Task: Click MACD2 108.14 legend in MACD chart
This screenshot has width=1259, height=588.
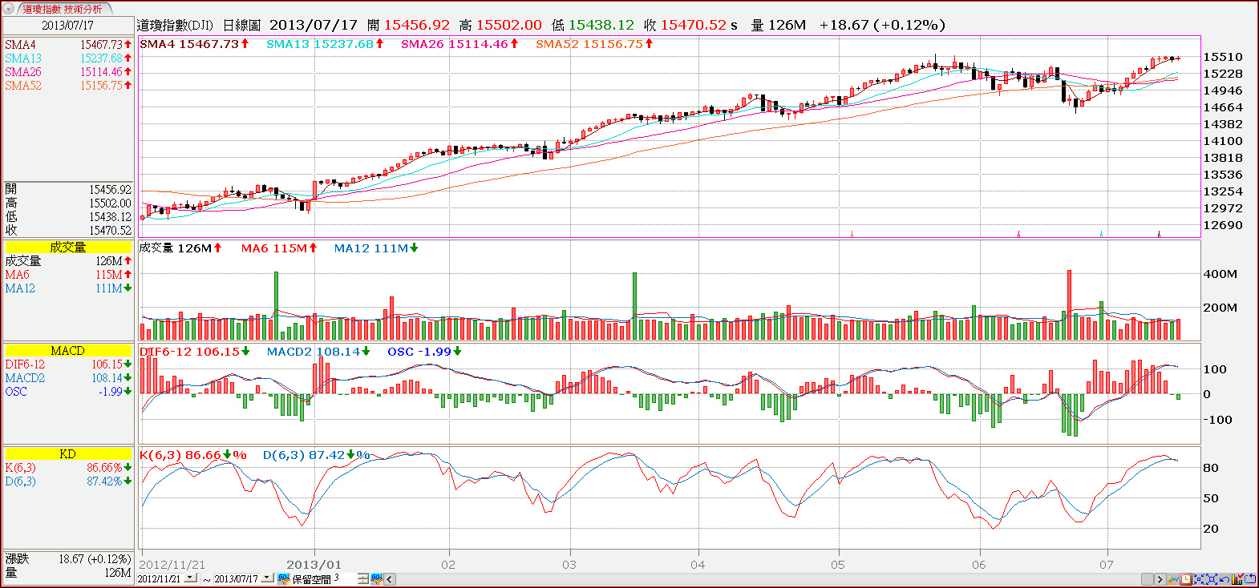Action: click(318, 352)
